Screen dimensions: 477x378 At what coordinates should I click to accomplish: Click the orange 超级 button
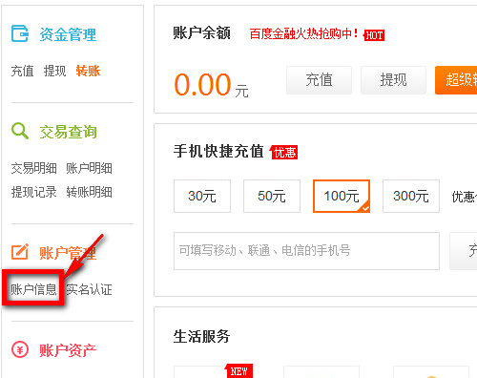[456, 80]
